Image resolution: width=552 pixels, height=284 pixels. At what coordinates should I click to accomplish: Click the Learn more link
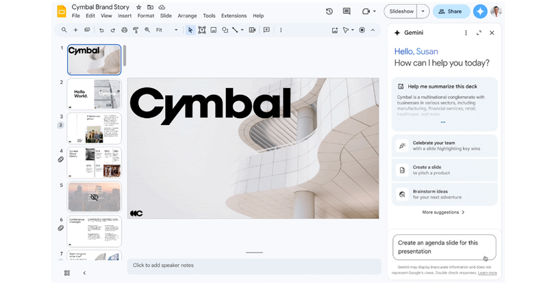(488, 273)
